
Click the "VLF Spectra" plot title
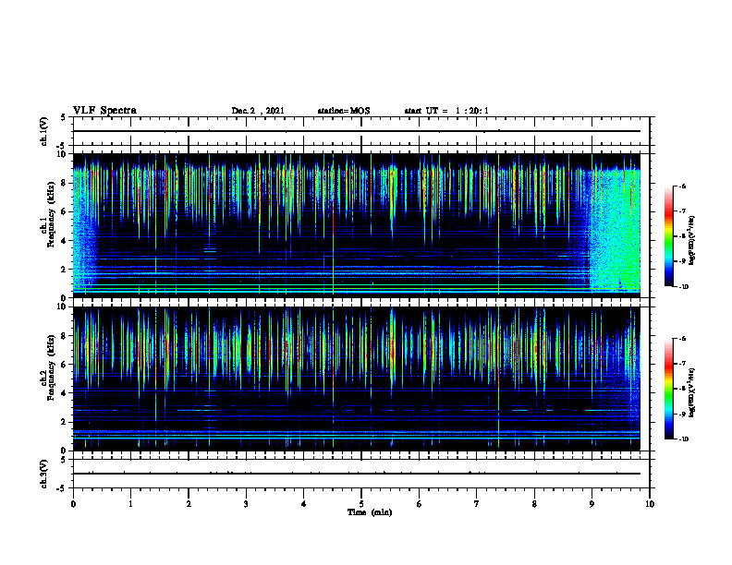click(x=104, y=110)
